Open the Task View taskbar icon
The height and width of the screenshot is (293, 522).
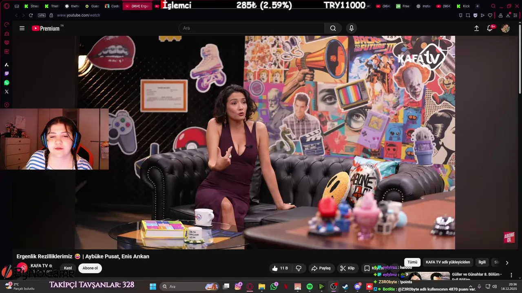point(226,286)
